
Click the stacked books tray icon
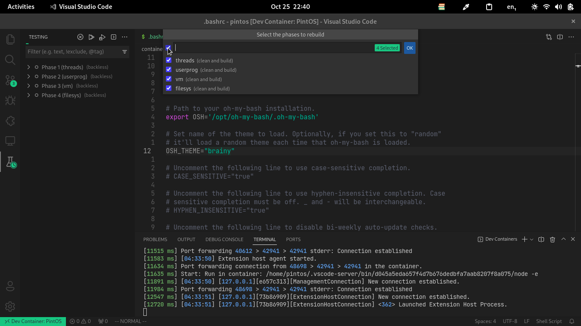click(x=441, y=7)
